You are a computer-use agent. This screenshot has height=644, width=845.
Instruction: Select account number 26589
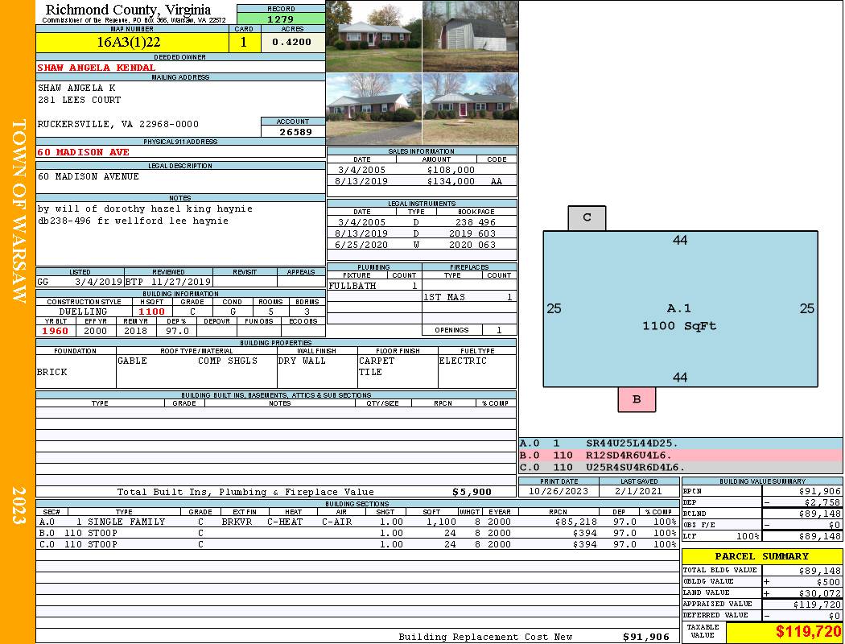coord(295,131)
